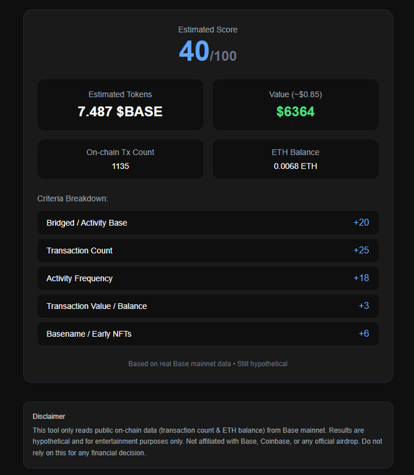Select the +3 points value

[364, 306]
